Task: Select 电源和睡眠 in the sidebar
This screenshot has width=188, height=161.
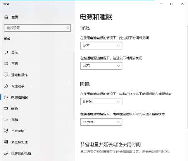Action: coord(19,97)
